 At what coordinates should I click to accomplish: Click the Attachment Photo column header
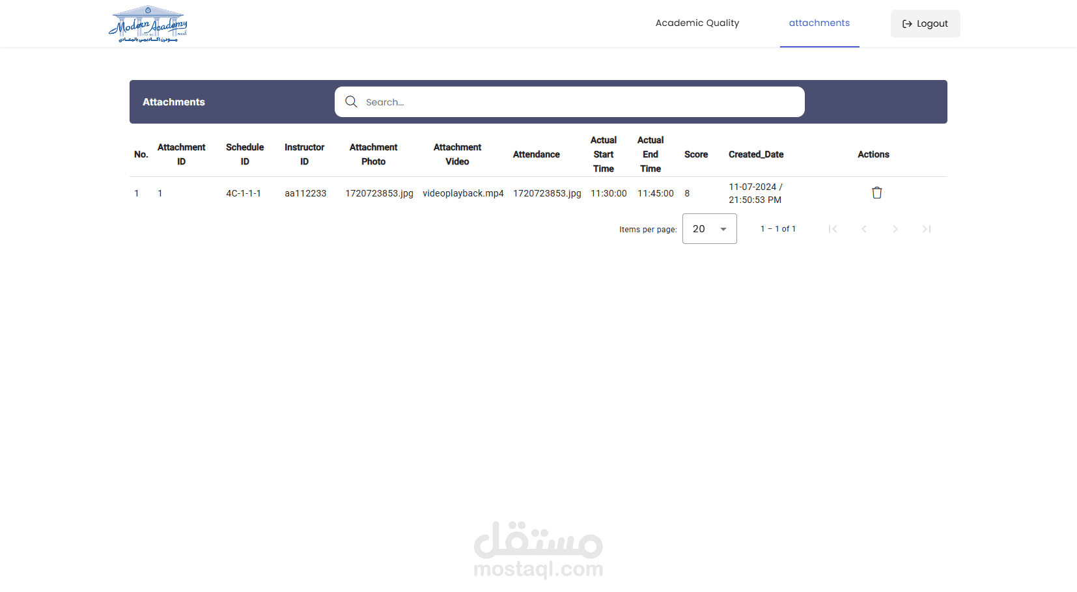[x=373, y=154]
